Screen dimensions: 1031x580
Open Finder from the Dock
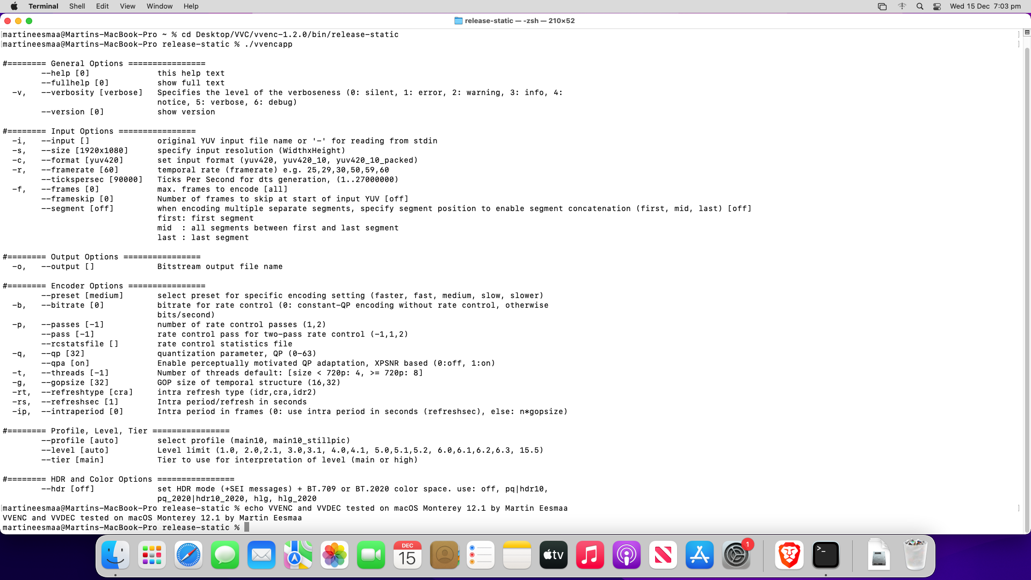coord(115,555)
